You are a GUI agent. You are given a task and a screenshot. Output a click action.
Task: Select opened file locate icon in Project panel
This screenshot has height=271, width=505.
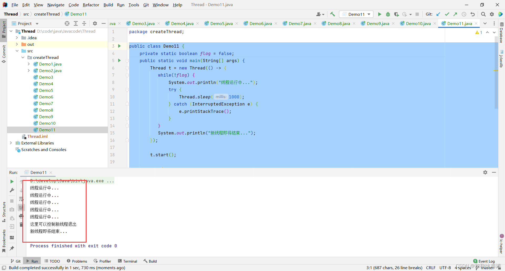(67, 23)
